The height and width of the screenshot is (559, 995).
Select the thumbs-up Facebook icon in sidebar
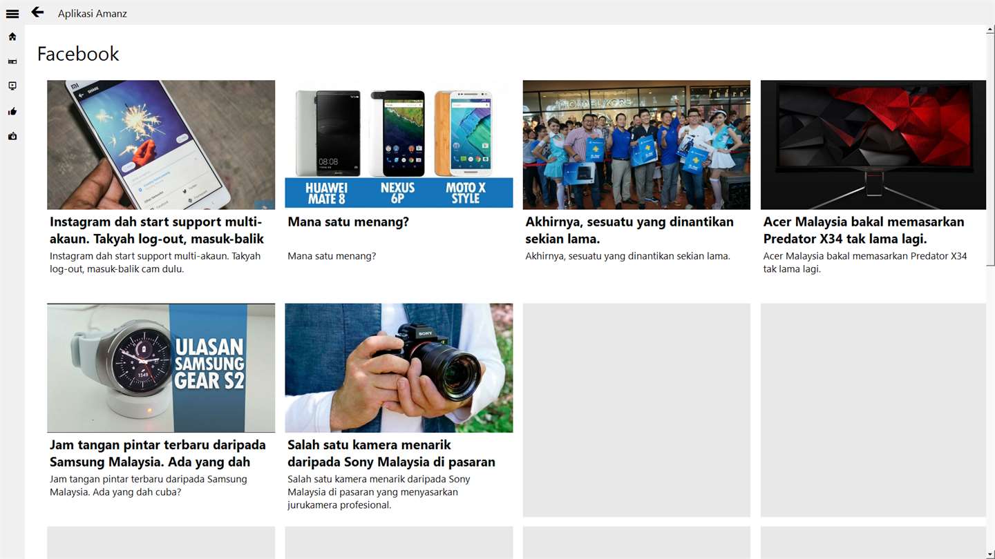click(x=12, y=111)
